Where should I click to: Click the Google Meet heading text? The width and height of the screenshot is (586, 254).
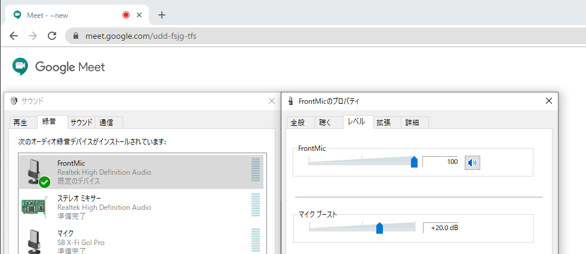(70, 67)
